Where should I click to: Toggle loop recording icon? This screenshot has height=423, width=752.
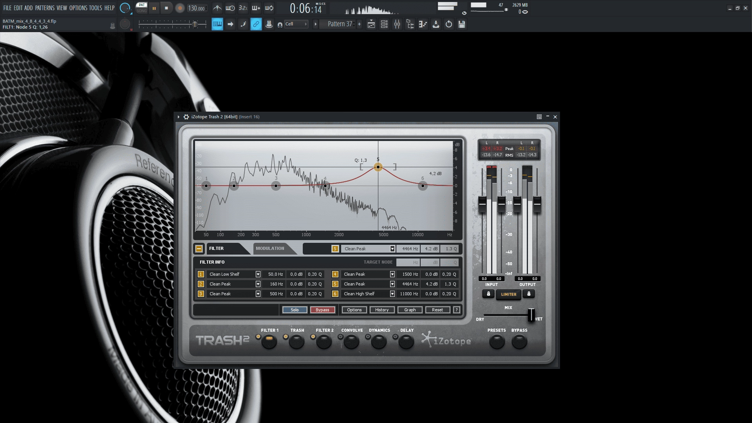[x=269, y=8]
